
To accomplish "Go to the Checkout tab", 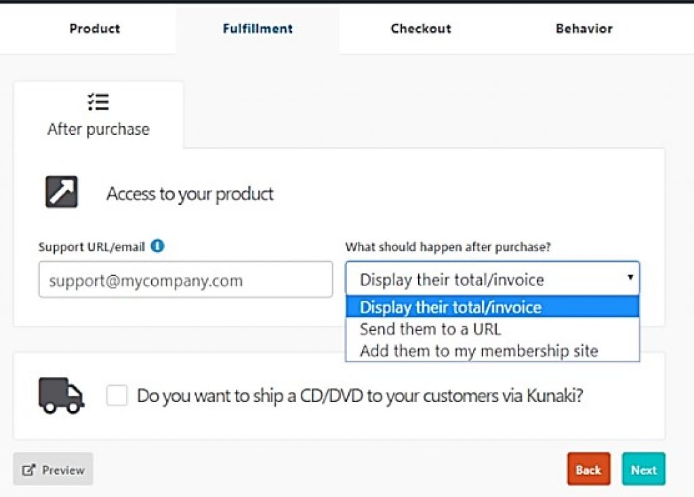I will 420,28.
